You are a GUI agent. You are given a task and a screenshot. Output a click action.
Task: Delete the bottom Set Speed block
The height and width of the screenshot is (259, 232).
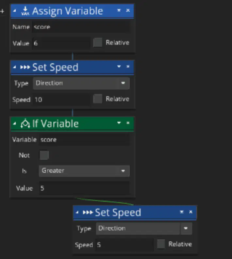(191, 212)
